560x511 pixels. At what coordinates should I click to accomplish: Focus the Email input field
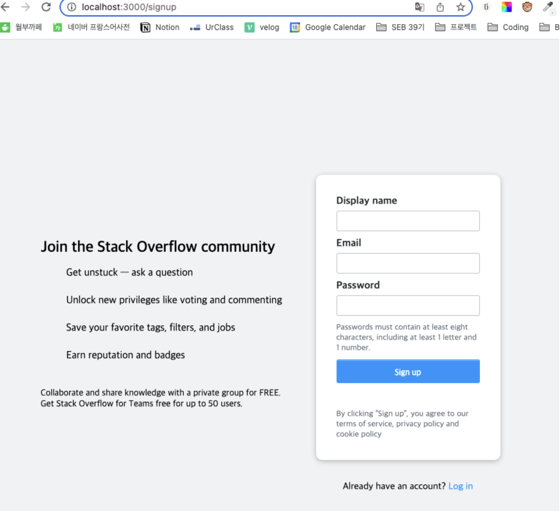pos(408,263)
